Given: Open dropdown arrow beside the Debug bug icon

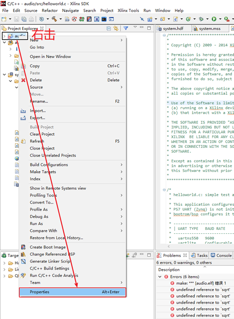Looking at the screenshot, I should click(207, 19).
